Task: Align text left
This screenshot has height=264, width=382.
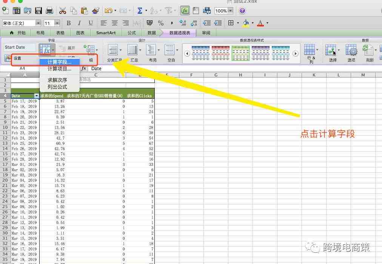Action: coord(103,23)
